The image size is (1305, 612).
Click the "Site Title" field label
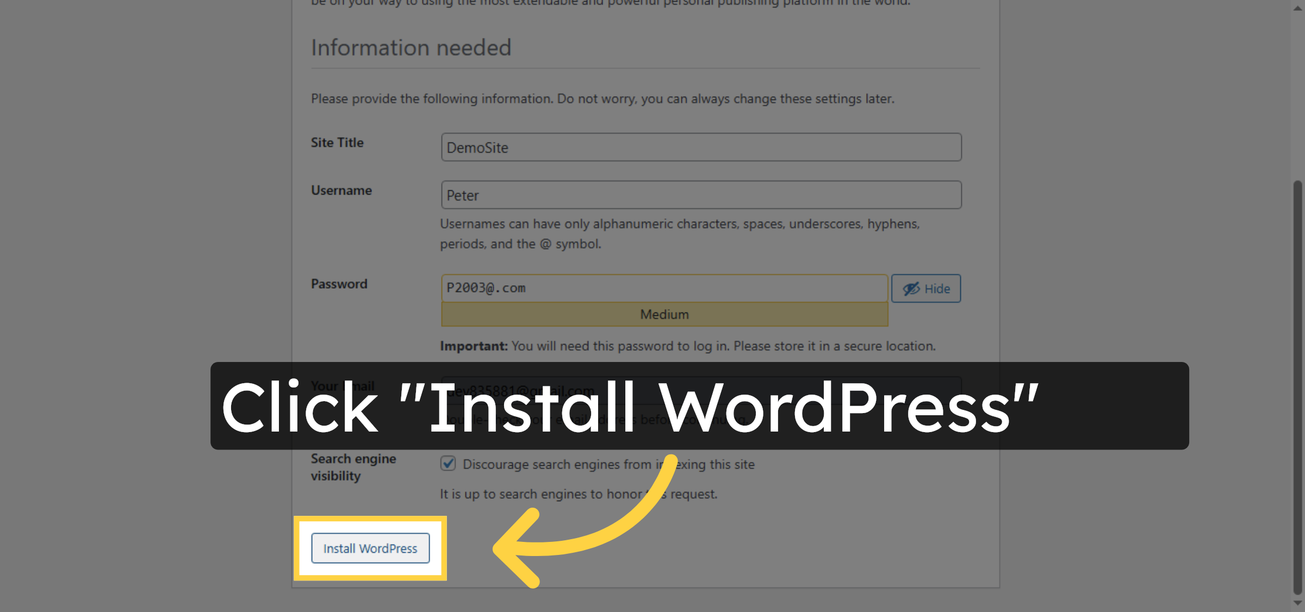tap(337, 142)
